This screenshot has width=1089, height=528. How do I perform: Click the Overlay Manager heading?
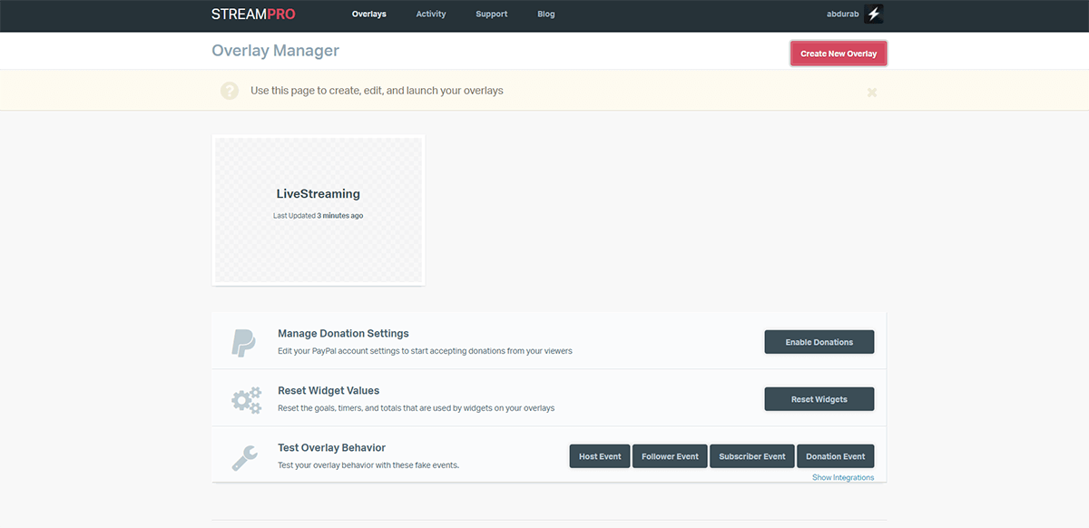[x=276, y=51]
